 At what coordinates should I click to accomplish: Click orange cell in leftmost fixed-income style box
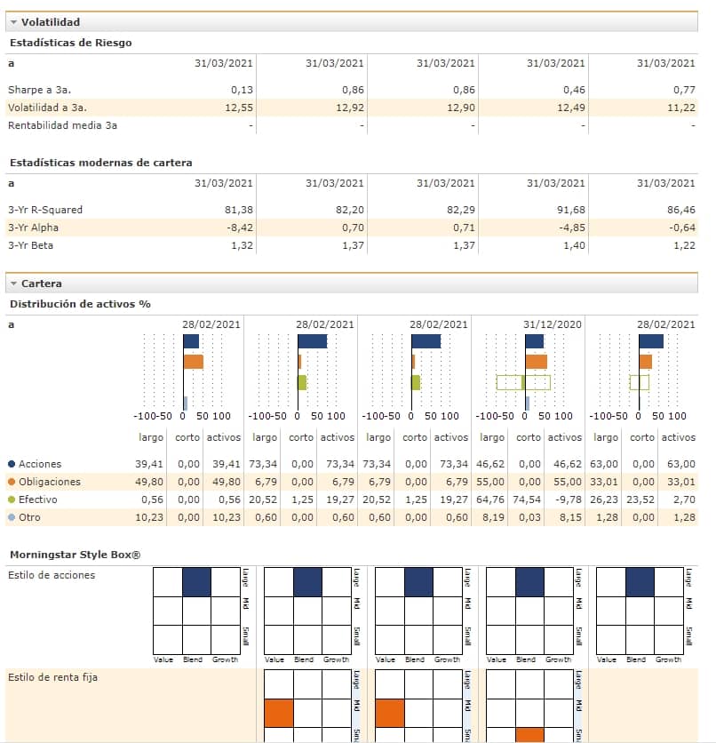[x=279, y=713]
